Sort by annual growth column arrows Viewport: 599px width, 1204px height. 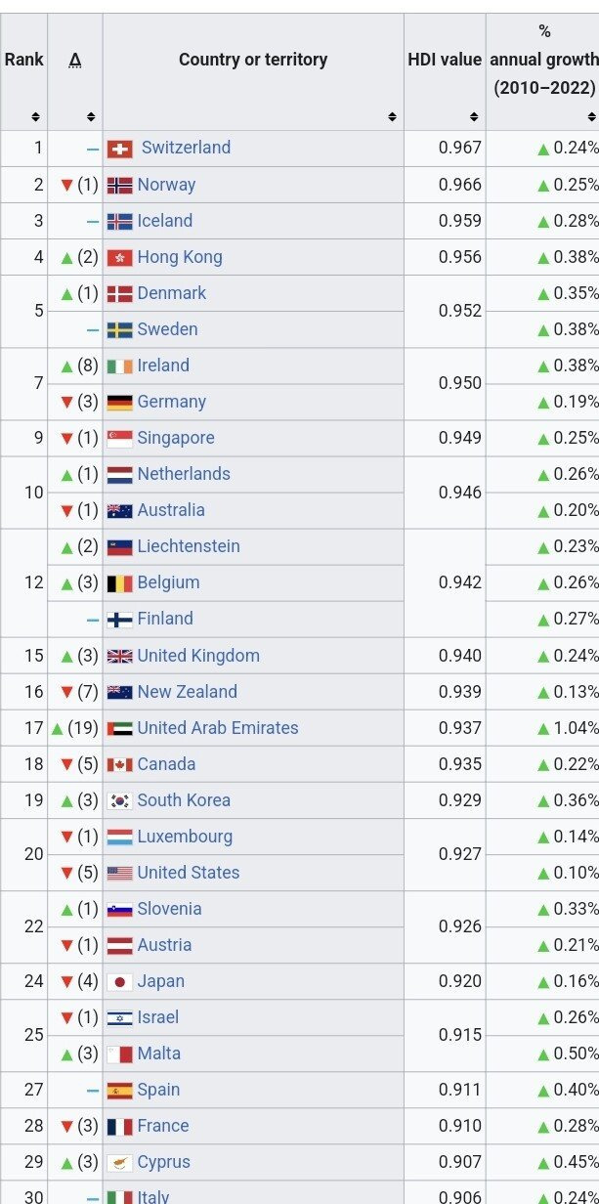pos(589,117)
